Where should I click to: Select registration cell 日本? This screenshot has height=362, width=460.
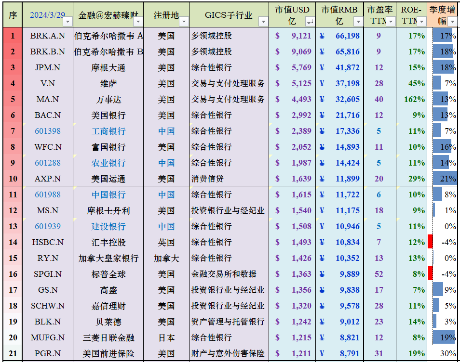tap(166, 337)
